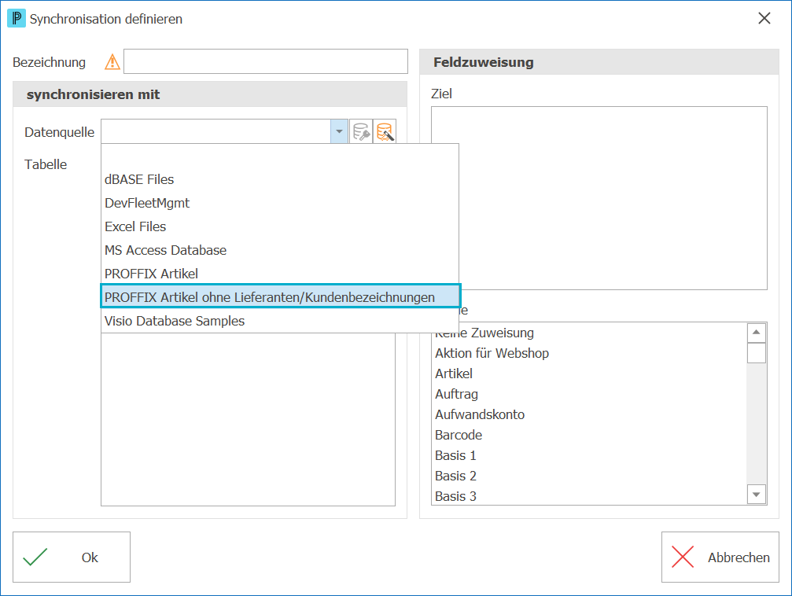792x596 pixels.
Task: Select Basis 1 list entry
Action: pos(590,455)
